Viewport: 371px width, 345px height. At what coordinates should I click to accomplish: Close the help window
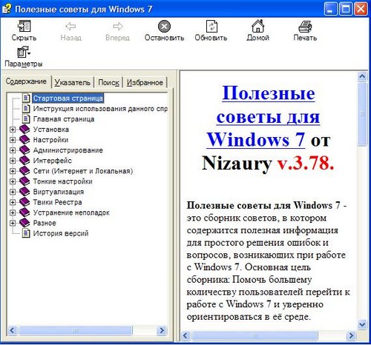pyautogui.click(x=361, y=10)
